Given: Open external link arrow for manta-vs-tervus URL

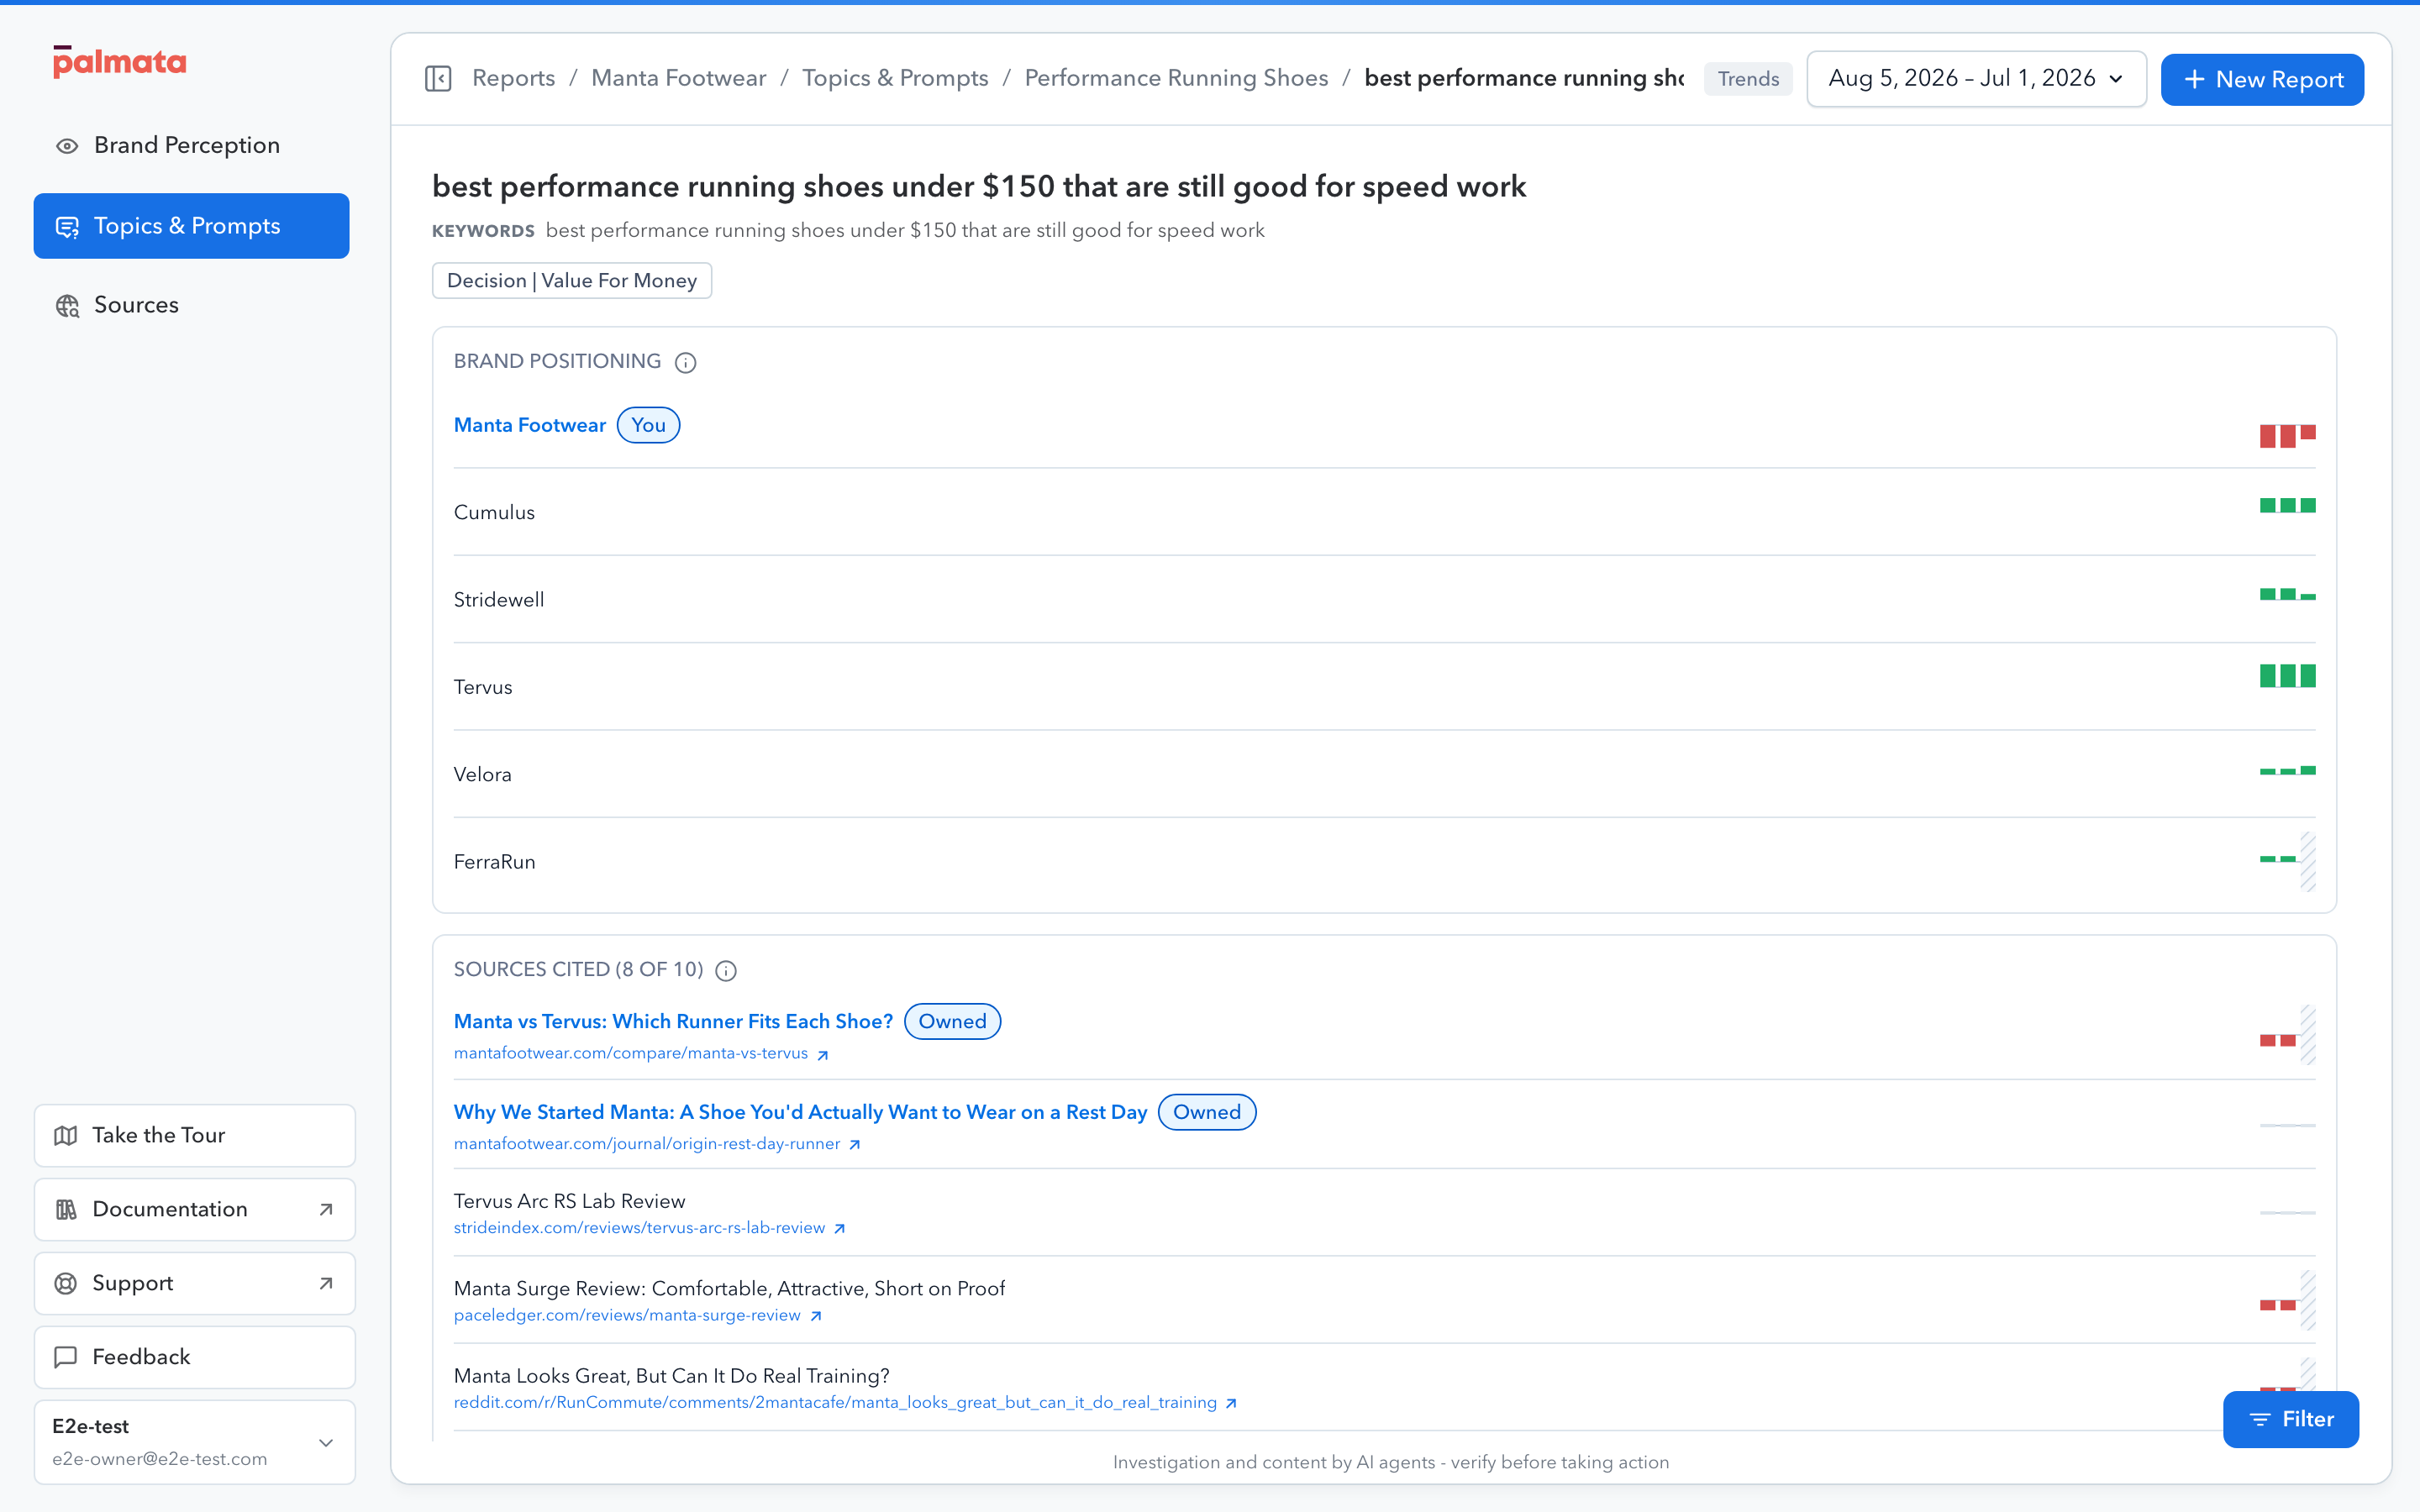Looking at the screenshot, I should (x=823, y=1055).
